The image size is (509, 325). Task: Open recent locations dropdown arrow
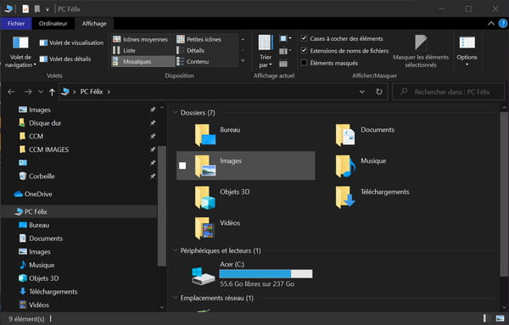41,92
